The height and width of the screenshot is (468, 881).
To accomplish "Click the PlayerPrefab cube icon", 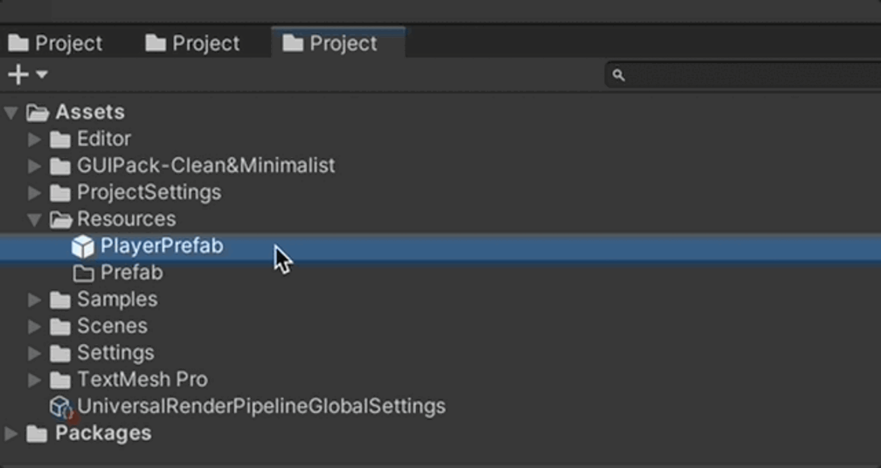I will coord(84,247).
